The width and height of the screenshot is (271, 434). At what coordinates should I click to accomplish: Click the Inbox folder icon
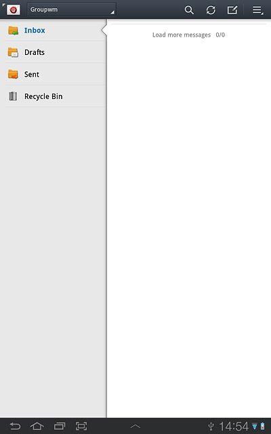(x=13, y=30)
